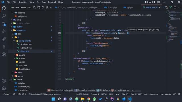This screenshot has width=182, height=102.
Task: Open the changes compare icon in editor toolbar
Action: point(166,7)
